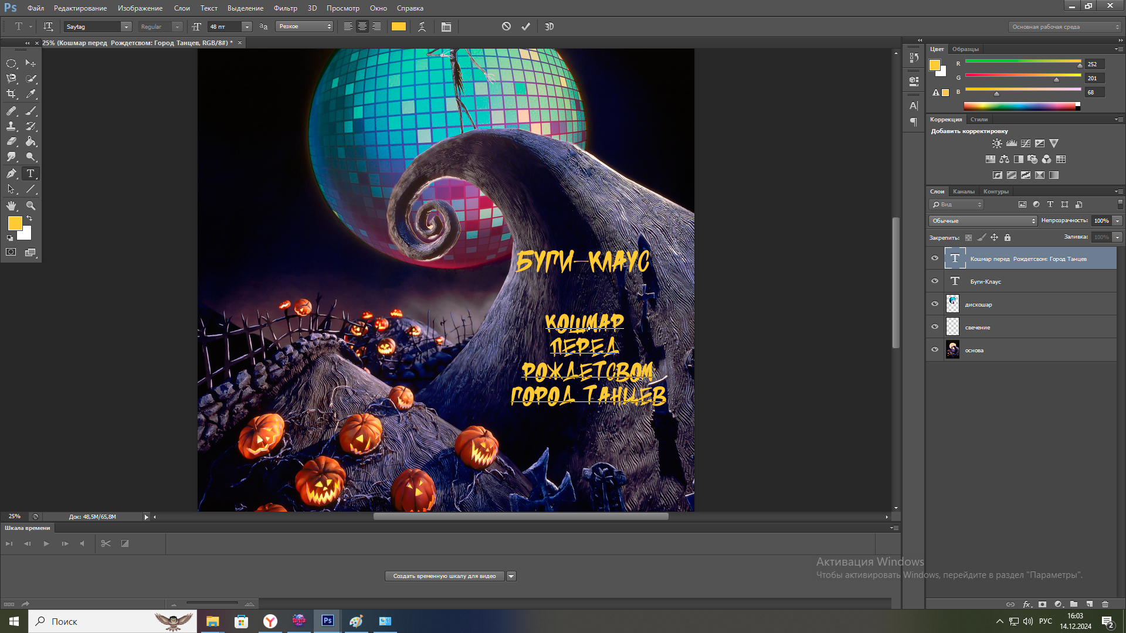The height and width of the screenshot is (633, 1126).
Task: Expand the font size 48 пт dropdown
Action: click(247, 26)
